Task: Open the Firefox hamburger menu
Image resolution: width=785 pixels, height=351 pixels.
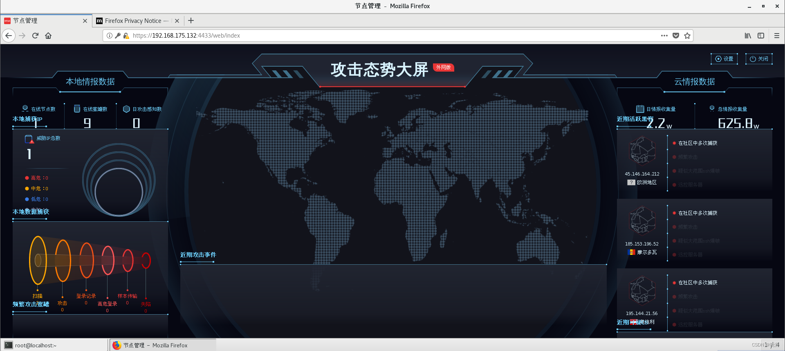Action: tap(777, 36)
